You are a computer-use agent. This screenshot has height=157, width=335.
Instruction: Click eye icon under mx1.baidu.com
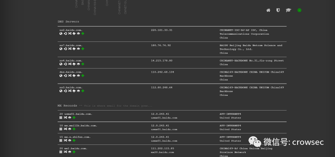point(70,152)
